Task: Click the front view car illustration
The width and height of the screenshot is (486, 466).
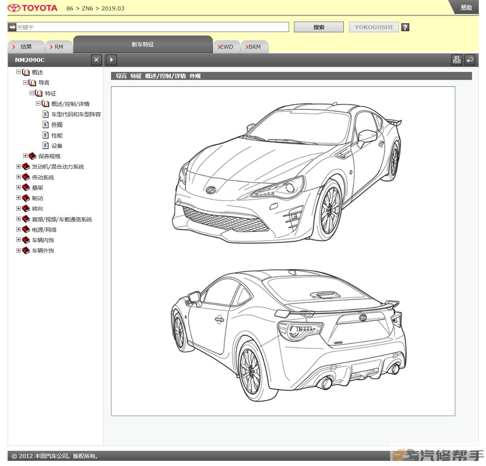Action: click(287, 173)
